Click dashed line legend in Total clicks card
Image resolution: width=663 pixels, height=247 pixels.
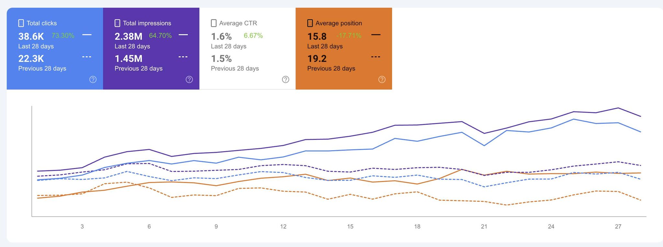click(87, 57)
